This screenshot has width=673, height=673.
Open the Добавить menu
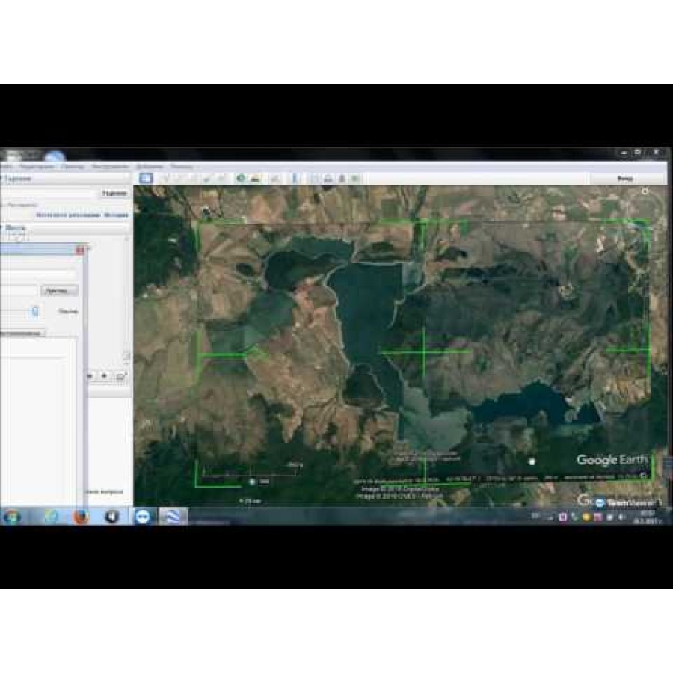150,166
